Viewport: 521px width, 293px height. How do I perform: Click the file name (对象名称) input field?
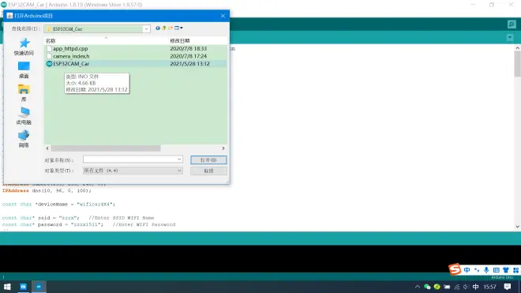[129, 160]
